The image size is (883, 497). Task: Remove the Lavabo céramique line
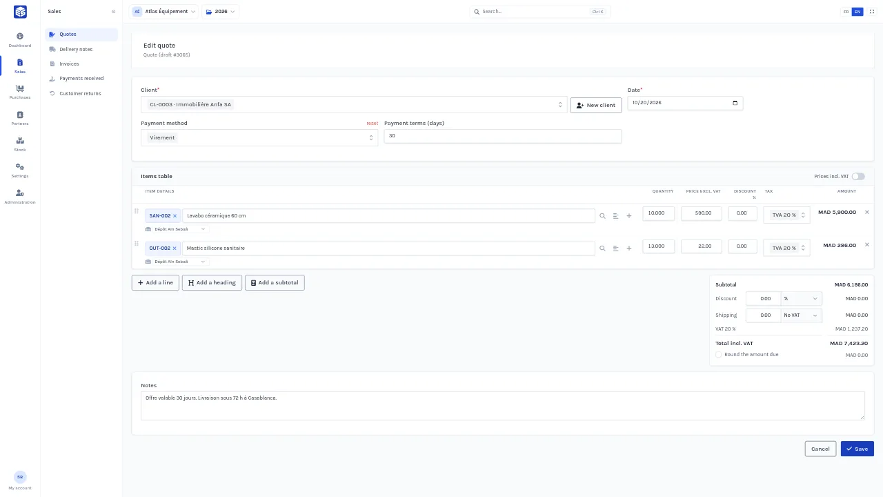click(867, 212)
